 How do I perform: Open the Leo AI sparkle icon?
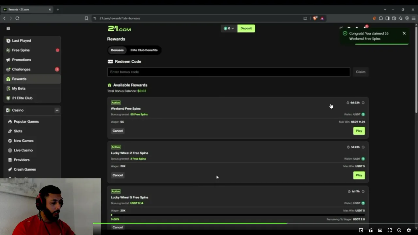(400, 18)
